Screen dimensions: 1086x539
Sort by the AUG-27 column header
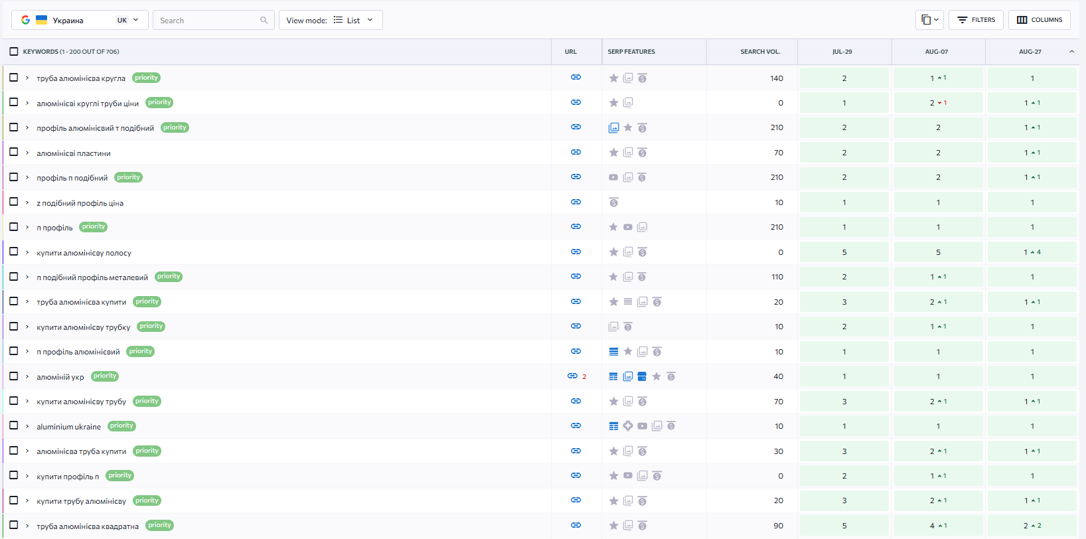[x=1030, y=52]
